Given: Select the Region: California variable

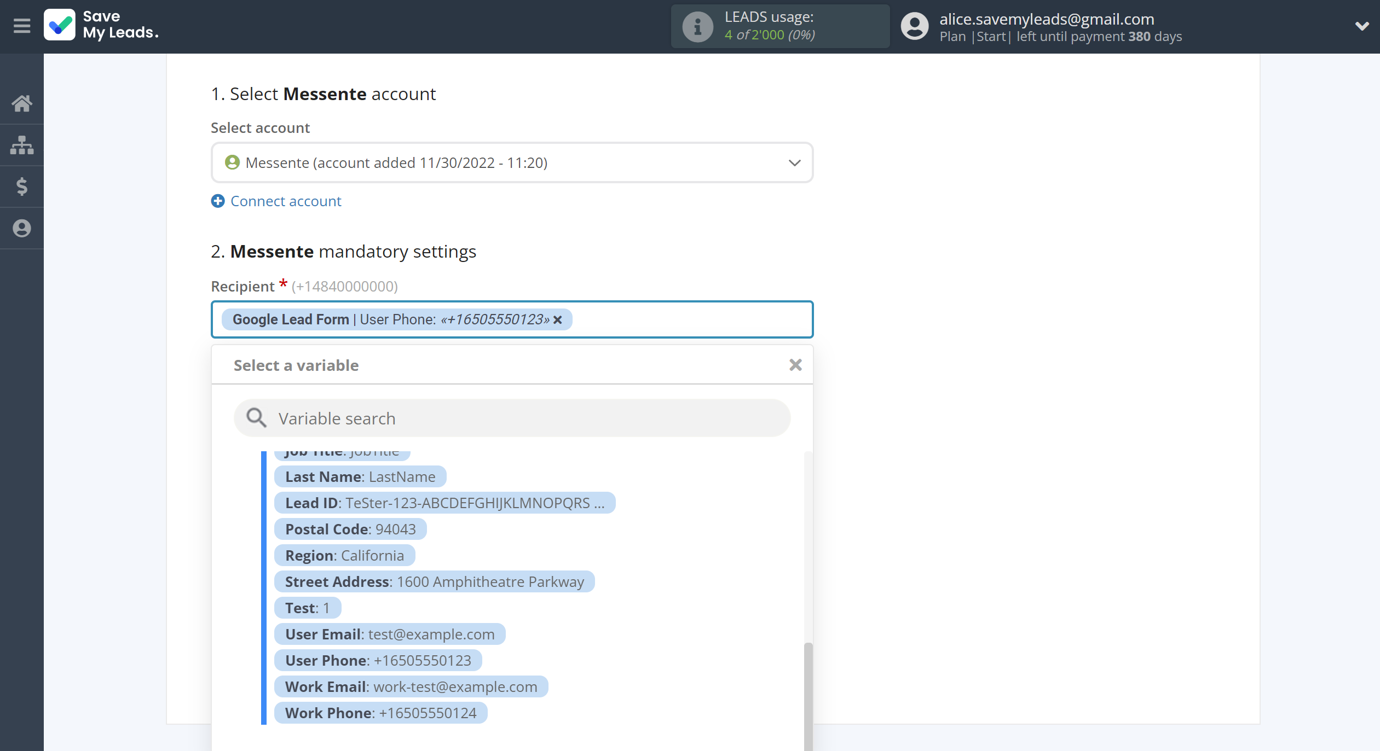Looking at the screenshot, I should 344,555.
